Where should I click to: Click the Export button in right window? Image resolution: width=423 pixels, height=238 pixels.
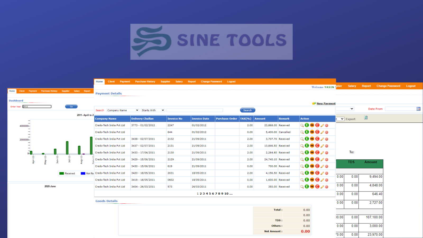point(351,119)
